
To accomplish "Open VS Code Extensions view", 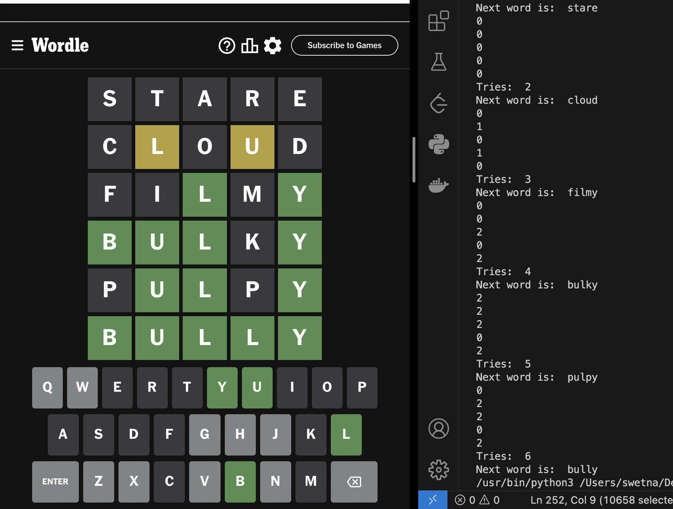I will click(x=439, y=21).
